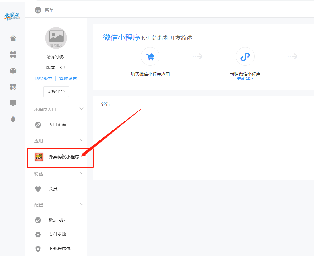This screenshot has height=256, width=314.
Task: Click the heart icon beside 会员
Action: pos(38,189)
